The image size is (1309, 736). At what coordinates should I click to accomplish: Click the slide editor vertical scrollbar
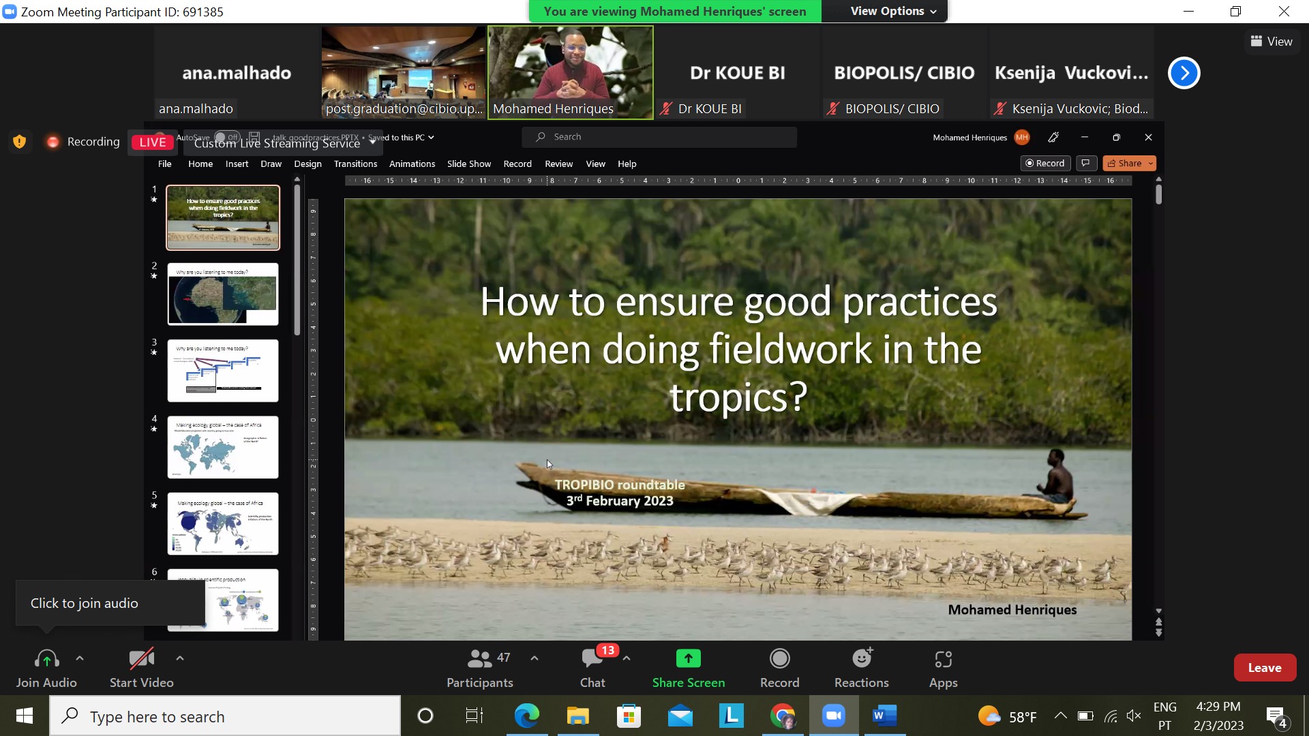pos(1158,194)
